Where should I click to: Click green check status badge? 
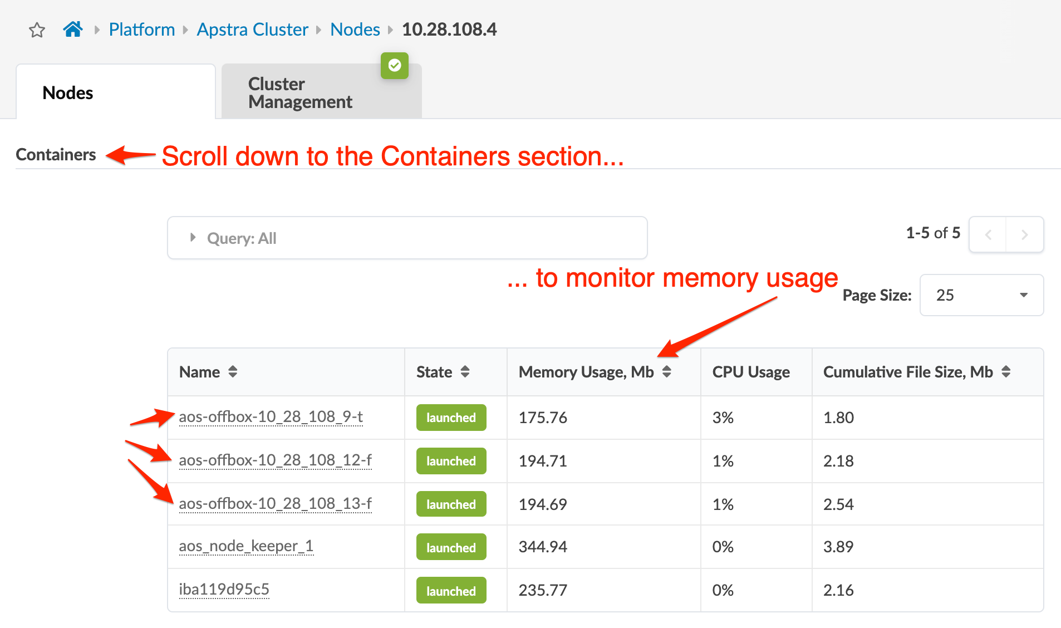[x=395, y=66]
